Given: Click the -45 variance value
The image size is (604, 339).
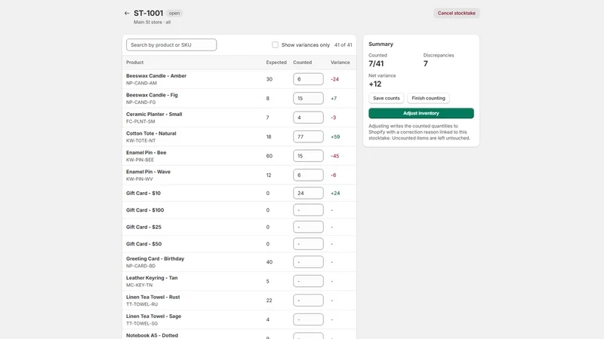Looking at the screenshot, I should pos(334,156).
